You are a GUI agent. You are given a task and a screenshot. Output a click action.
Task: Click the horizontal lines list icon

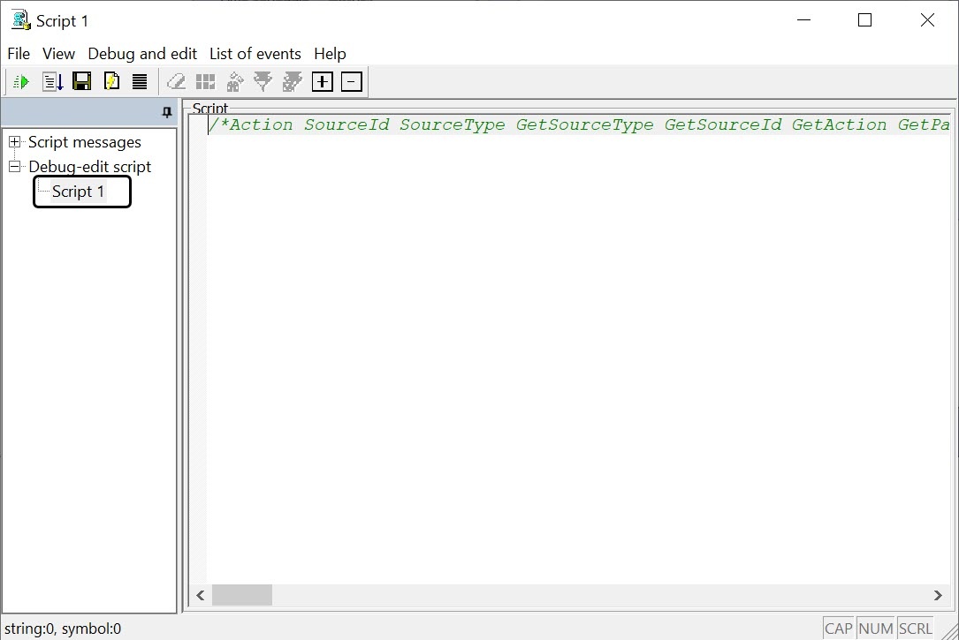[140, 82]
